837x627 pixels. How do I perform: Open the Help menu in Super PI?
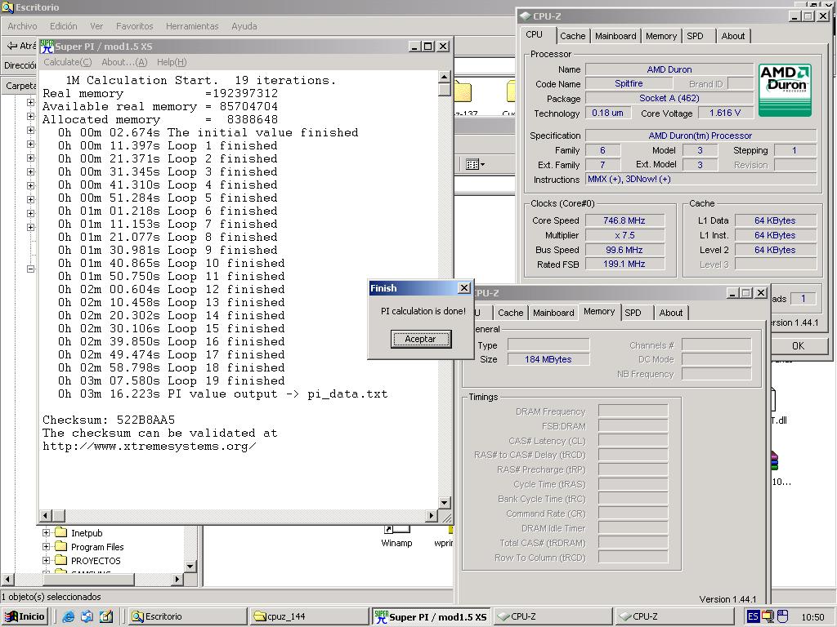[172, 62]
